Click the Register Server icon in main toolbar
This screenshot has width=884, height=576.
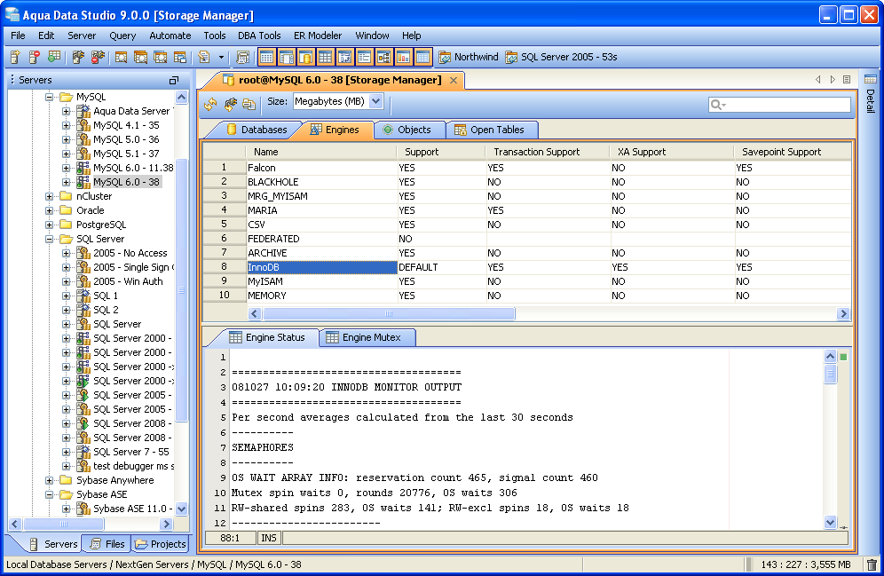(15, 57)
